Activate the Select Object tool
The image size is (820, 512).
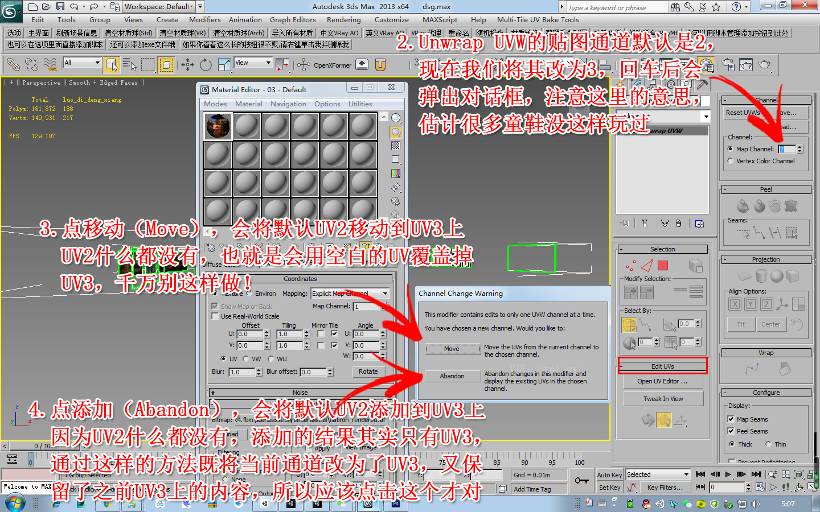point(111,65)
